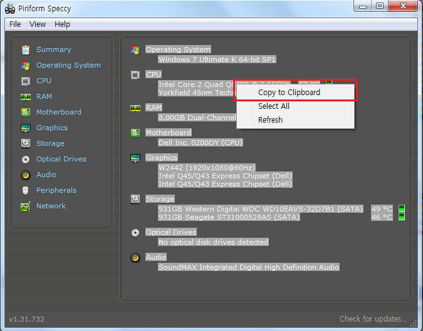Open the Motherboard section in sidebar

point(59,112)
